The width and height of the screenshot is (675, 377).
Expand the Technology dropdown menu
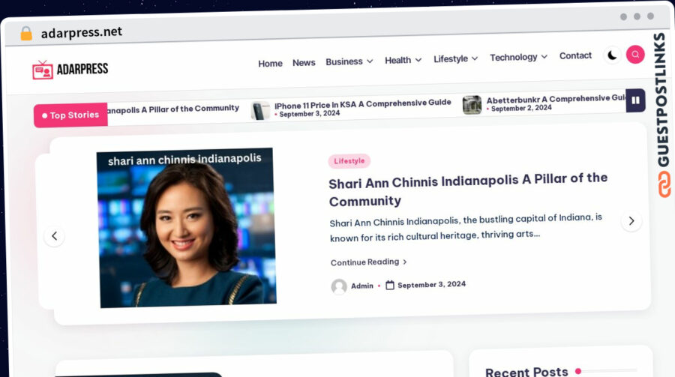(518, 57)
